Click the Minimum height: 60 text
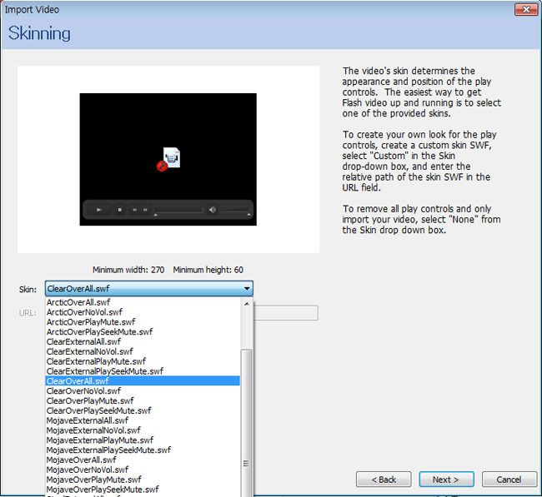This screenshot has height=497, width=542. 208,270
